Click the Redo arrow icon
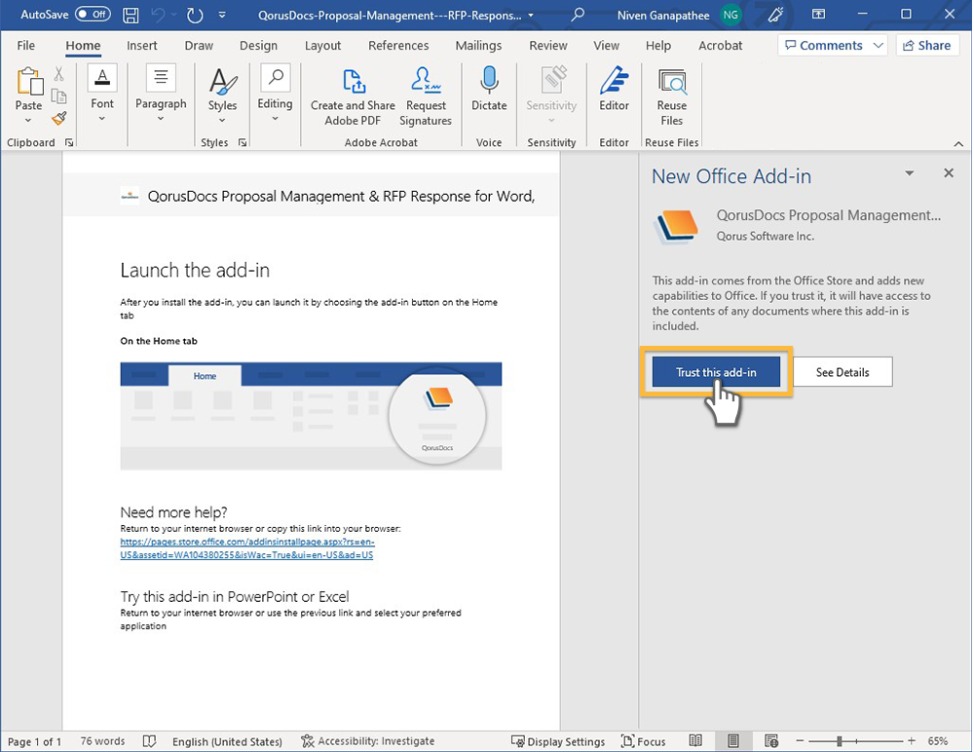 pos(195,15)
